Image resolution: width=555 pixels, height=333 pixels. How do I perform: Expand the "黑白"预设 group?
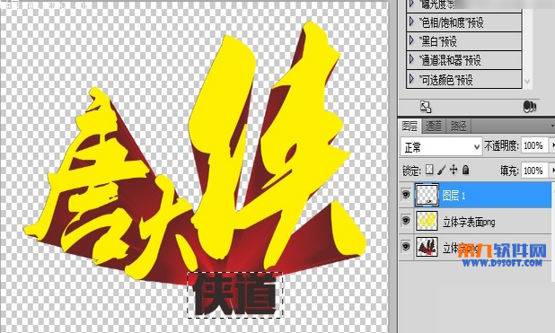(411, 40)
